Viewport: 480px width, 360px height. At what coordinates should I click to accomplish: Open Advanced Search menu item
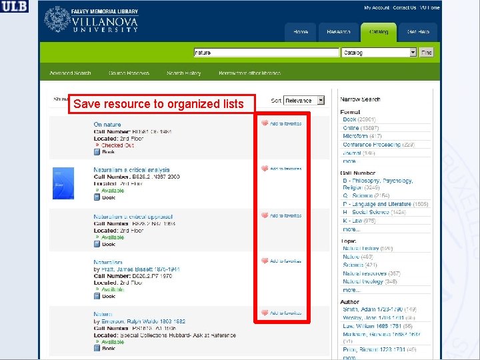tap(70, 73)
